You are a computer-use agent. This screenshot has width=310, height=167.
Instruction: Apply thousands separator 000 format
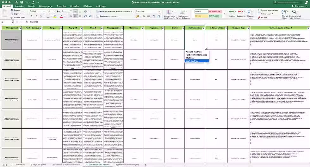[148, 16]
